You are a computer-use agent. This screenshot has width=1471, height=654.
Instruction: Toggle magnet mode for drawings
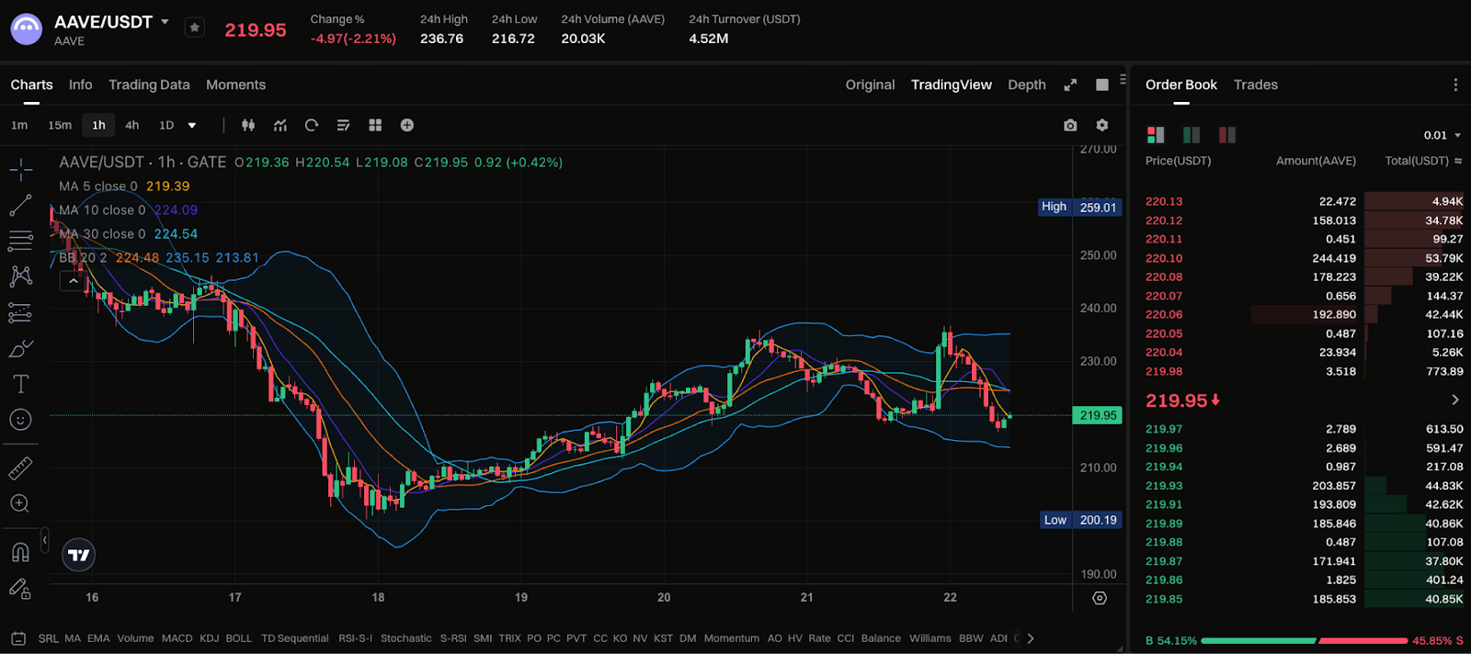click(x=20, y=552)
